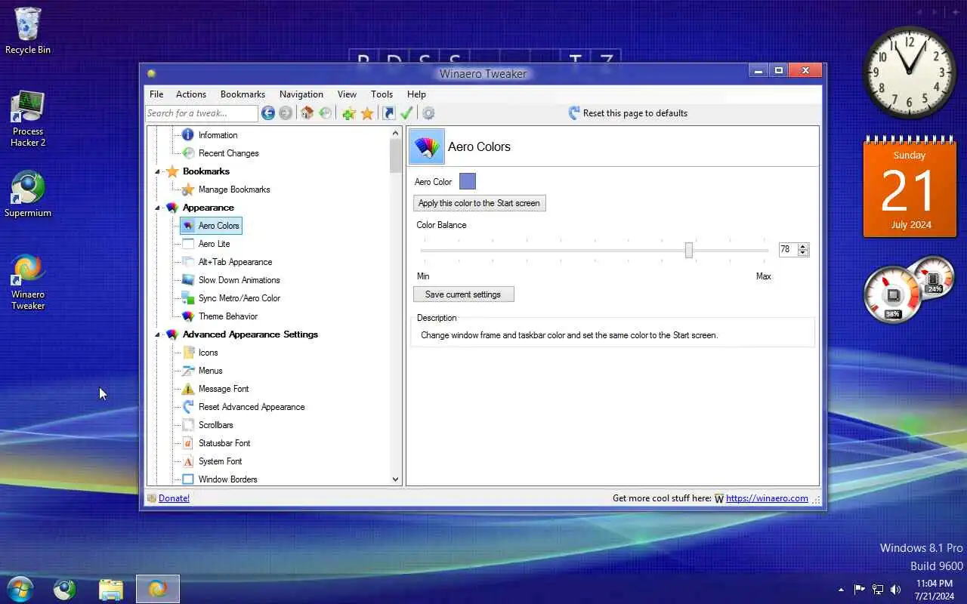Click the Search for a tweak box
Viewport: 967px width, 604px height.
click(x=202, y=113)
